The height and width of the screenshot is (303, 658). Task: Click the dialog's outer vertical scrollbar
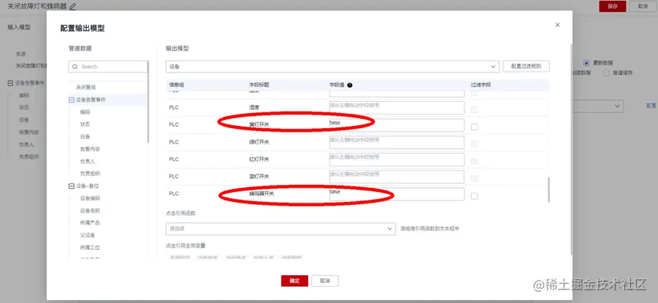click(x=571, y=148)
